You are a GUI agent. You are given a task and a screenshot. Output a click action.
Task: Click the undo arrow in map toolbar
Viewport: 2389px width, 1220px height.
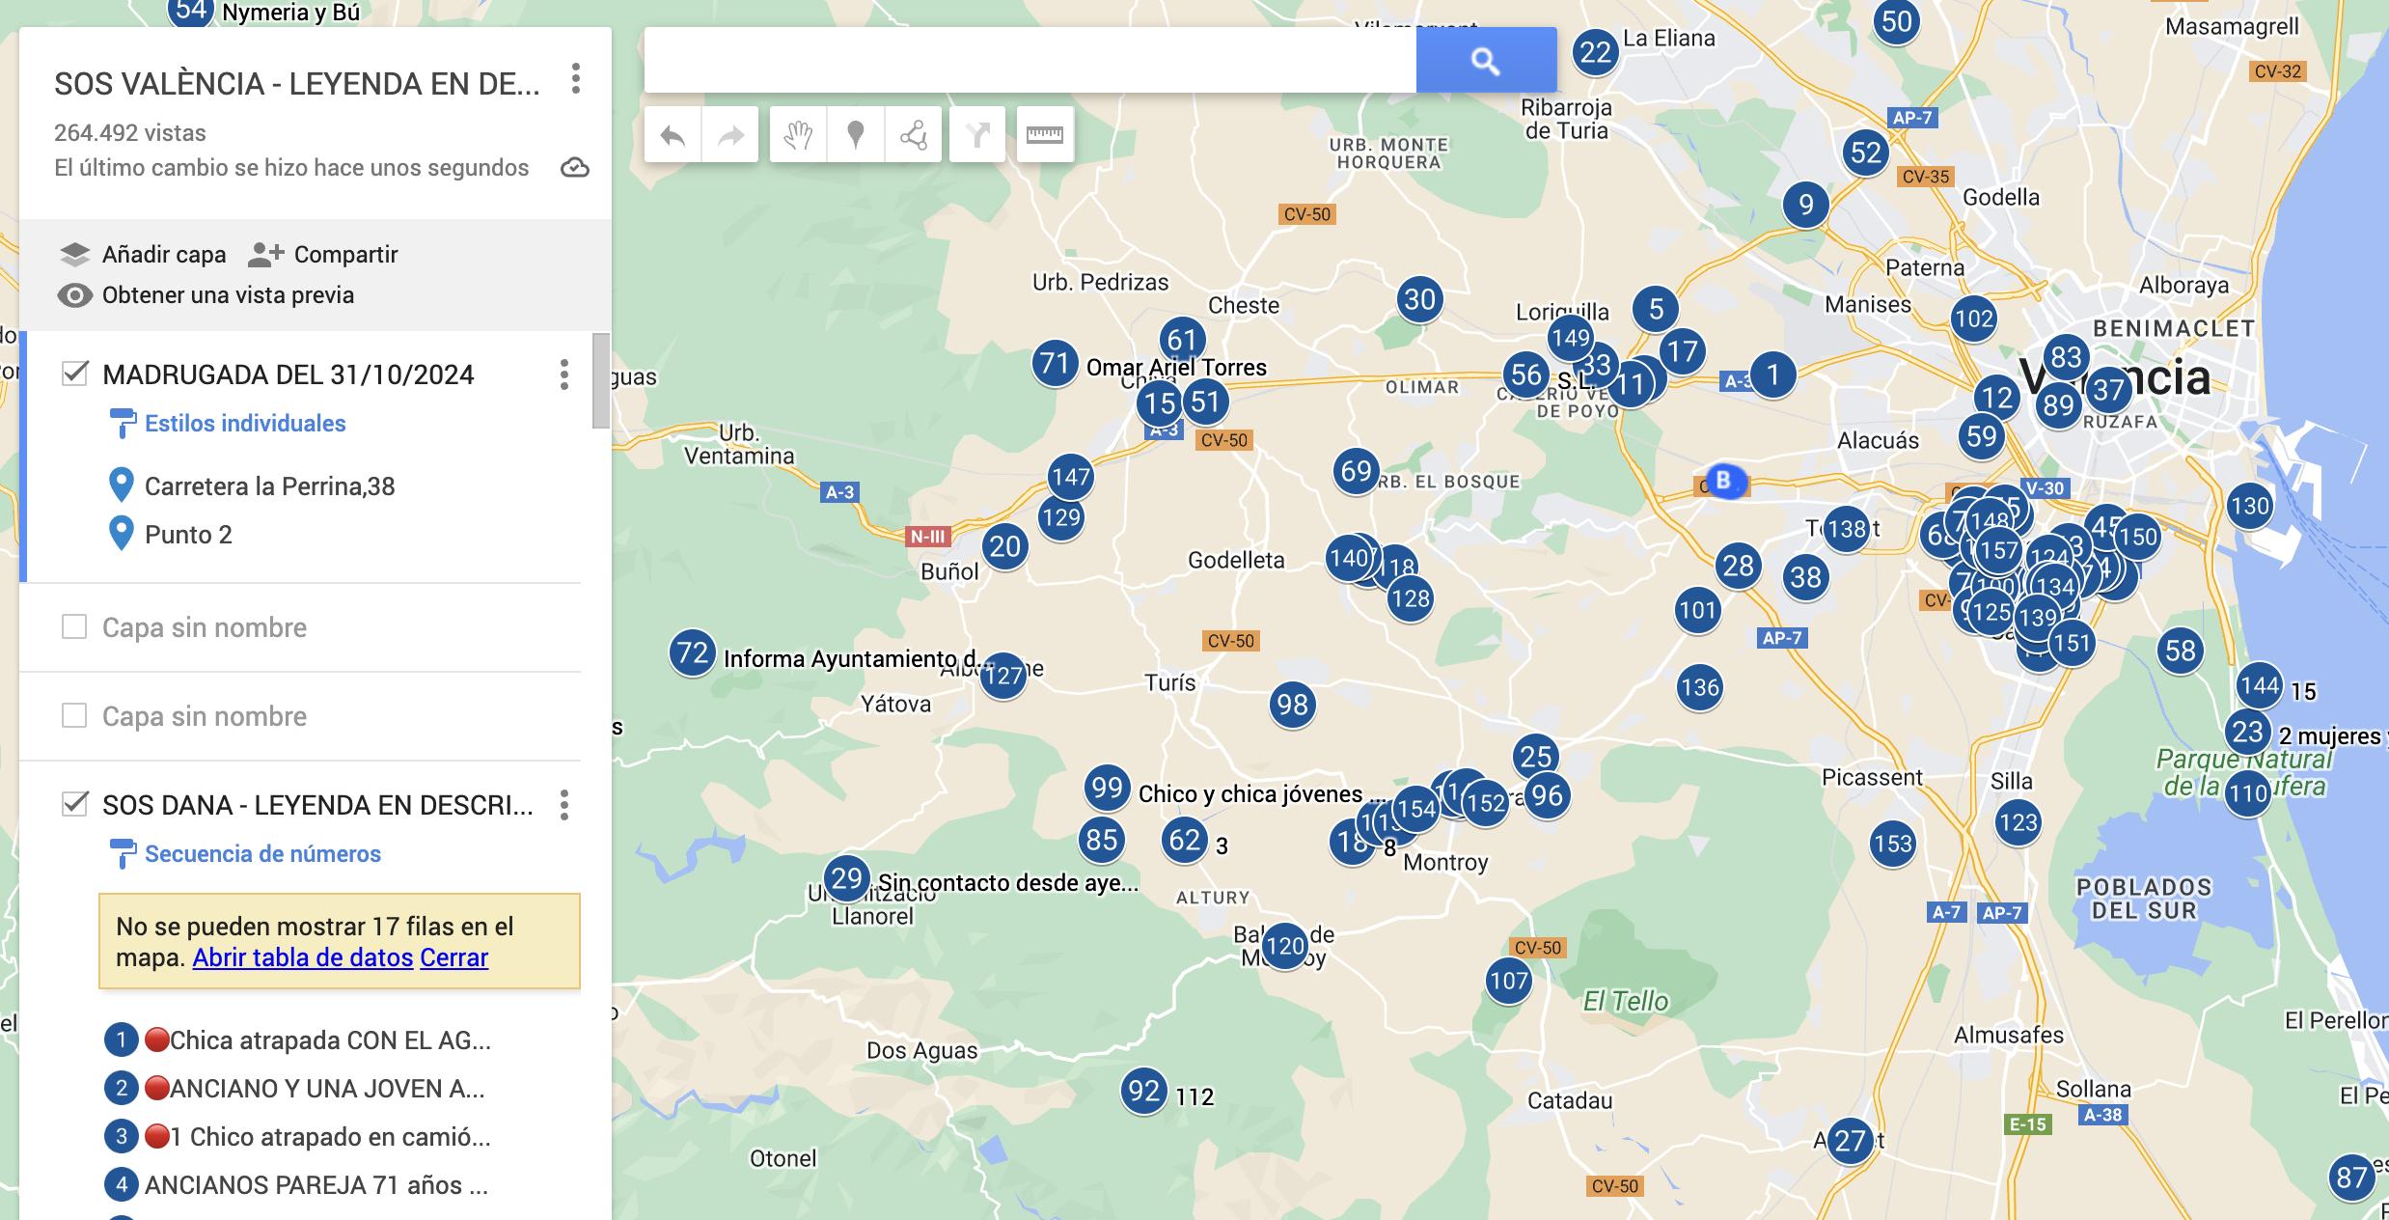pos(673,135)
